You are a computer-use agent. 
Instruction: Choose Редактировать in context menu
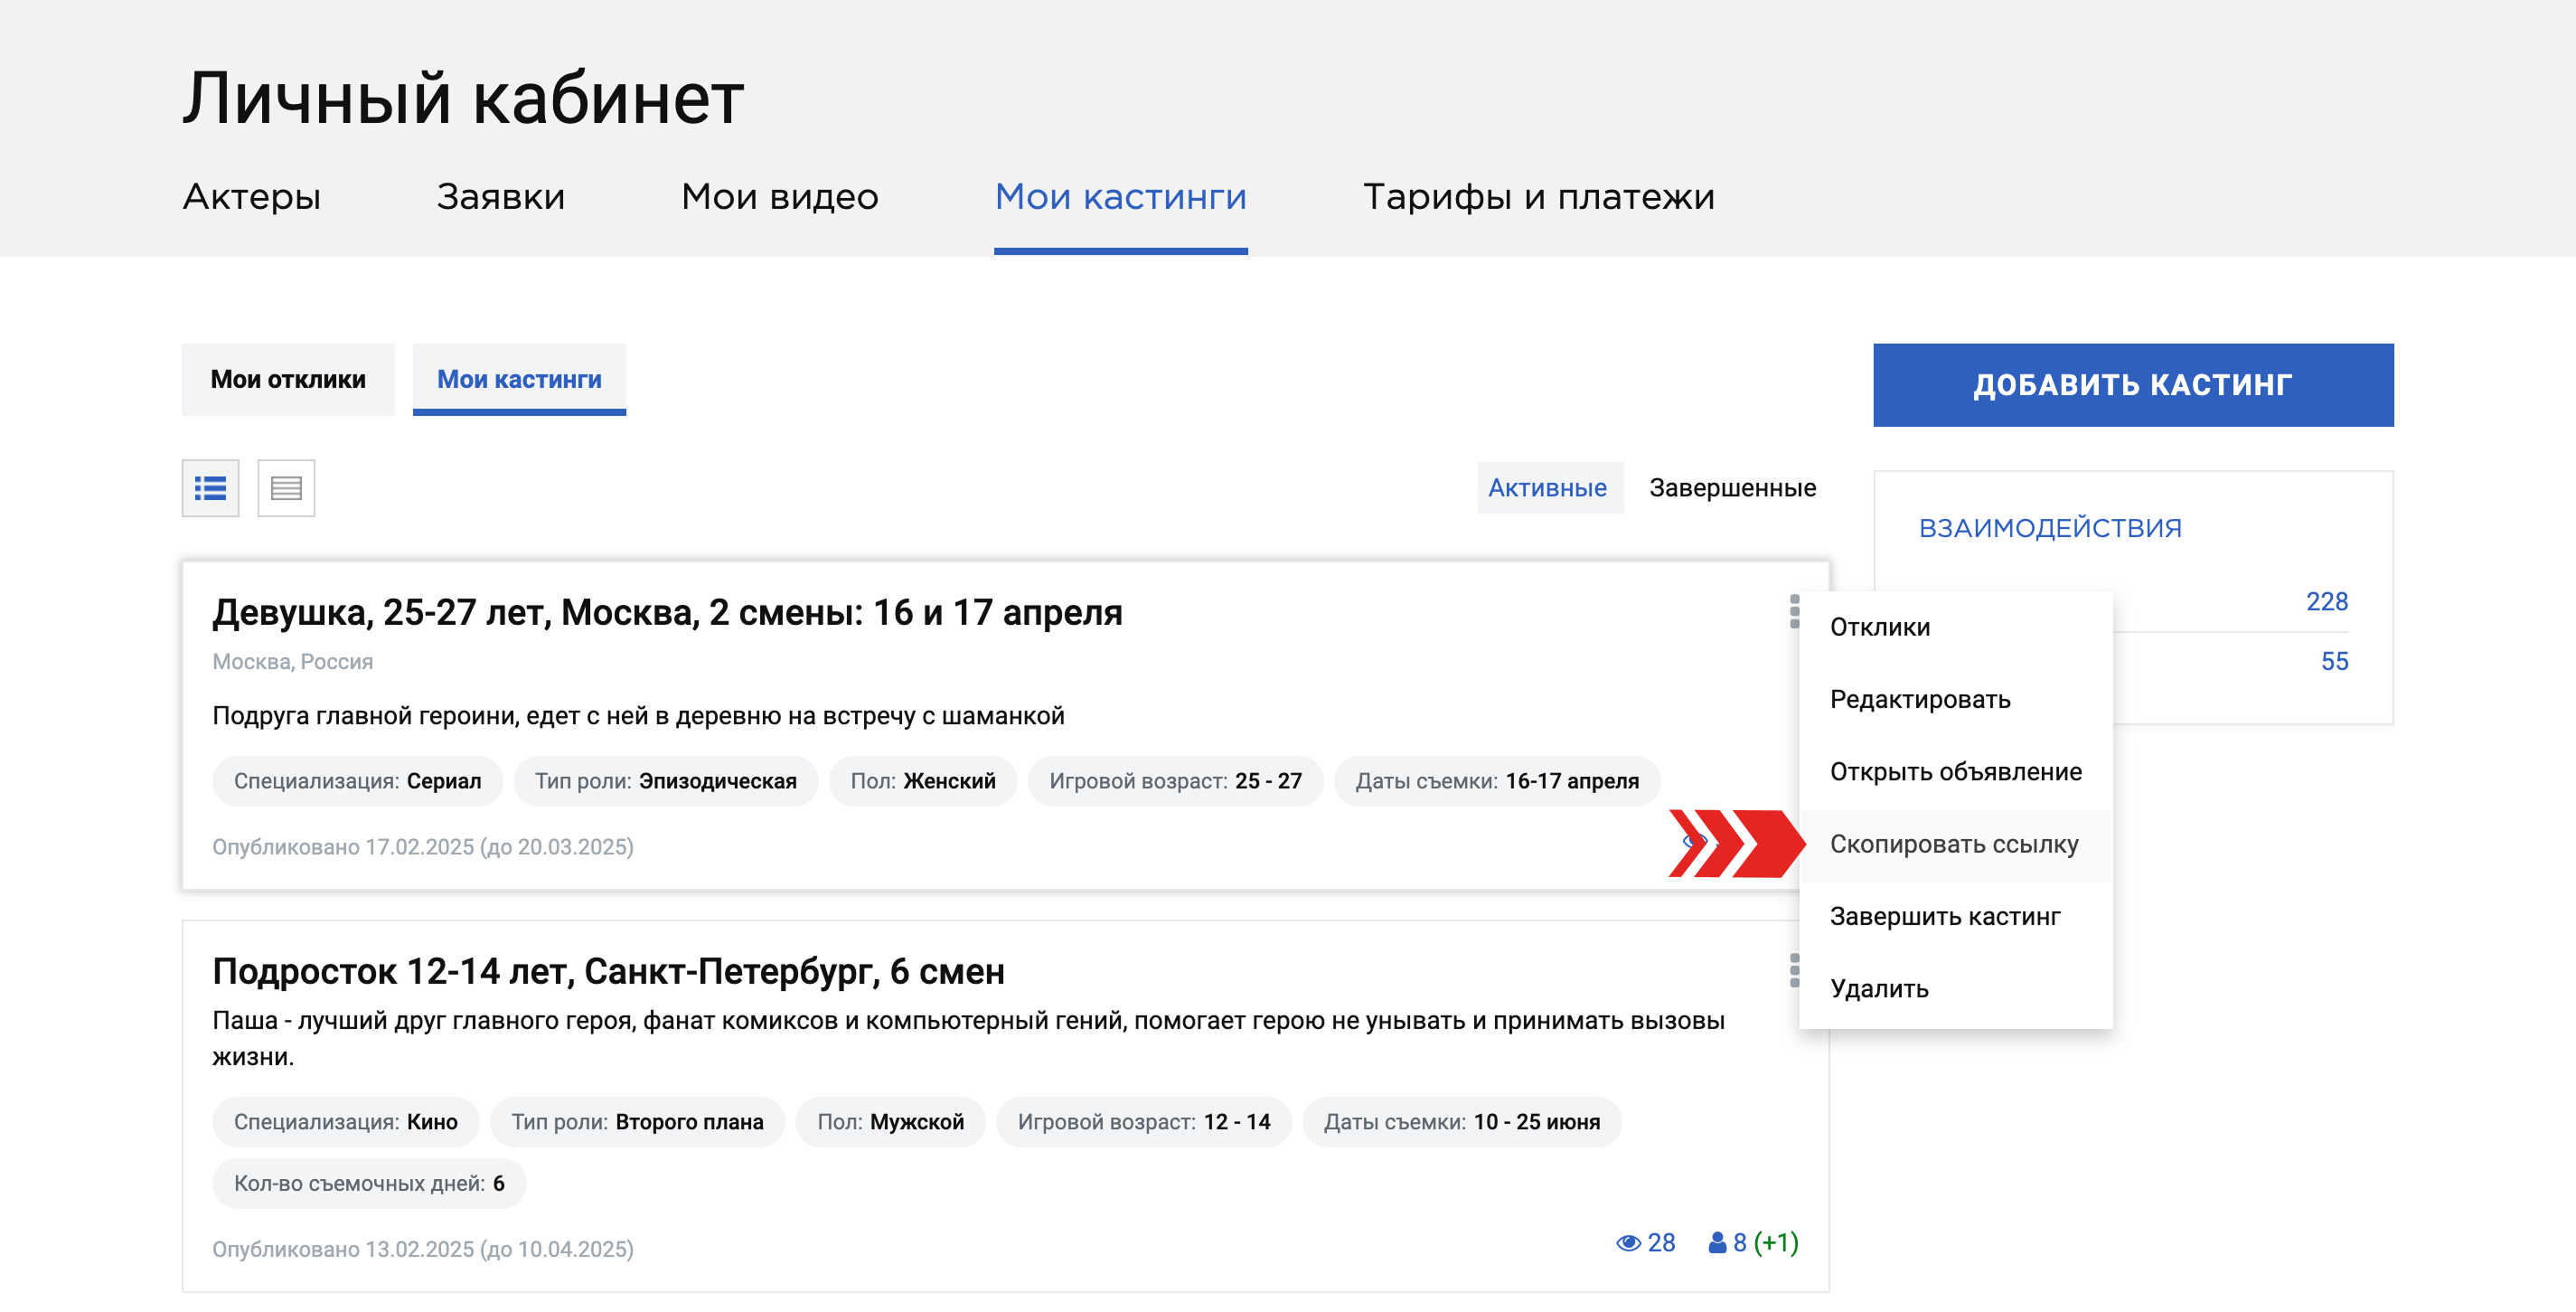(1955, 700)
